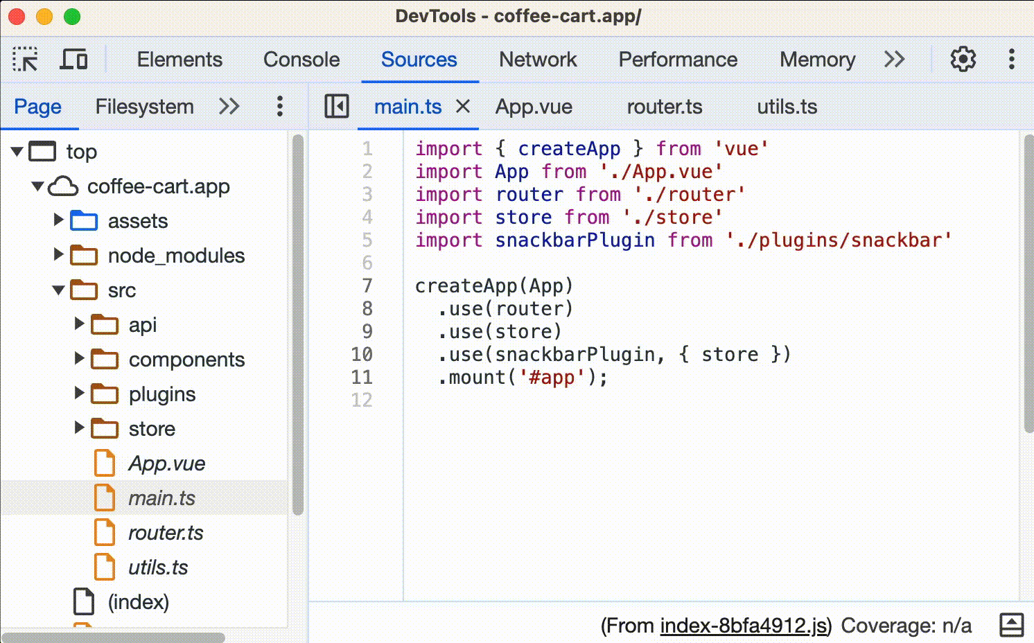Collapse the top tree node

[17, 151]
